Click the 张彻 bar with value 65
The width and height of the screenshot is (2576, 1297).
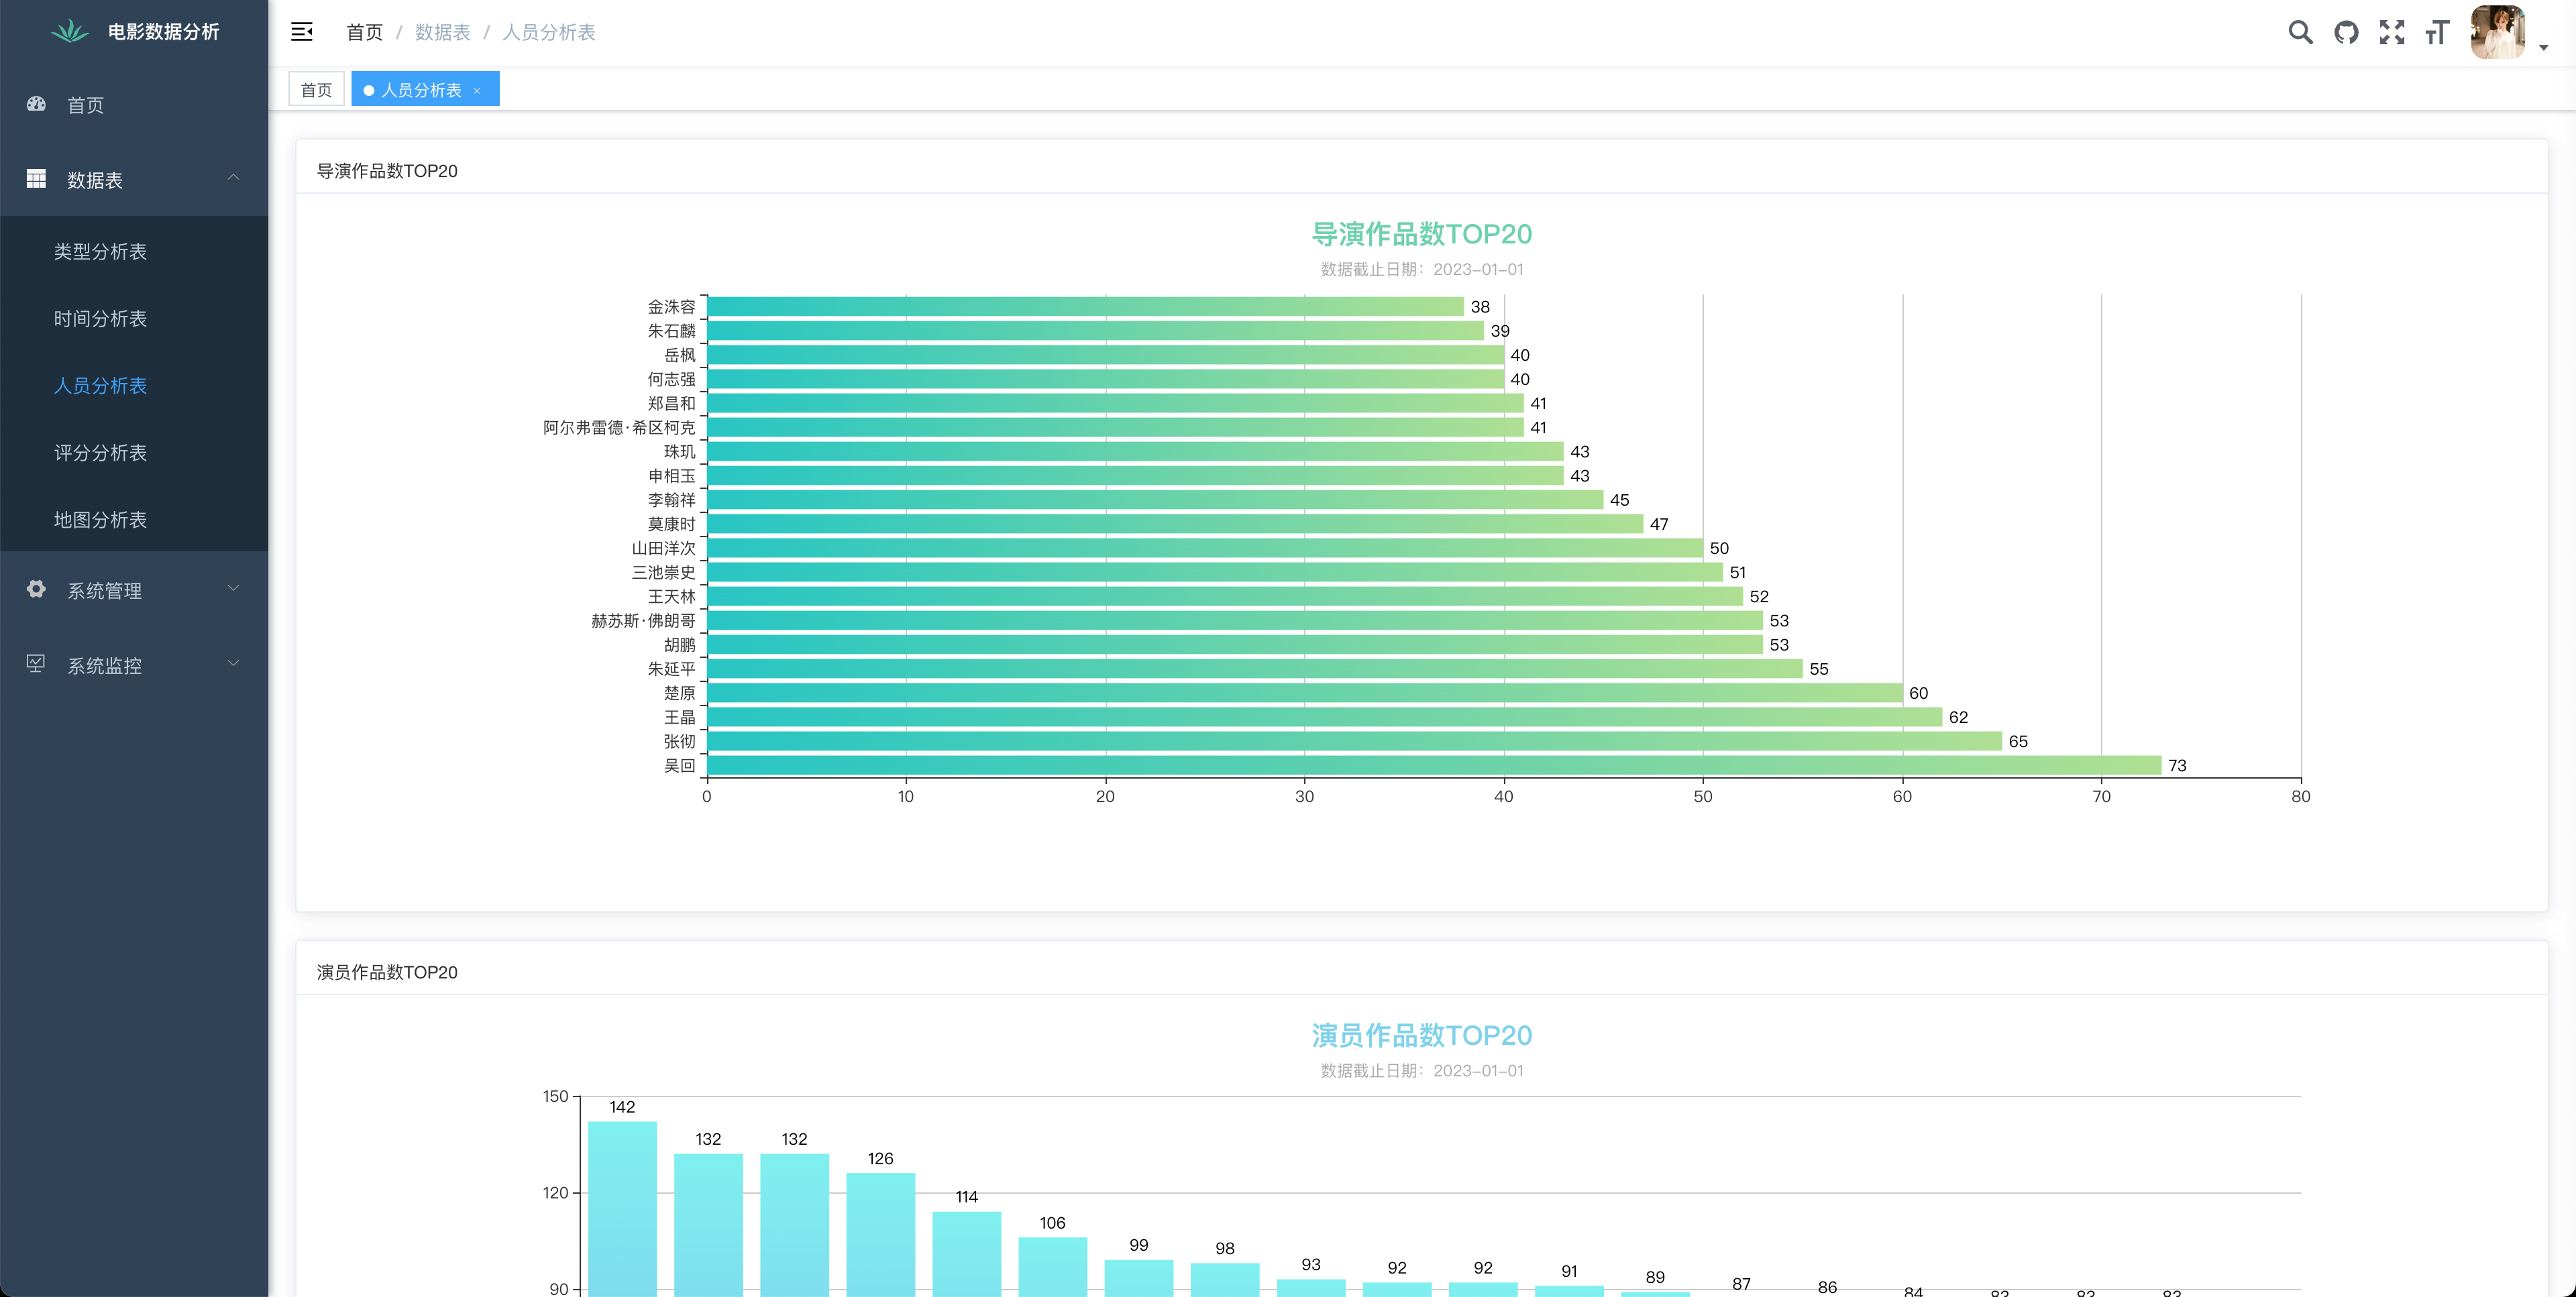[1354, 741]
